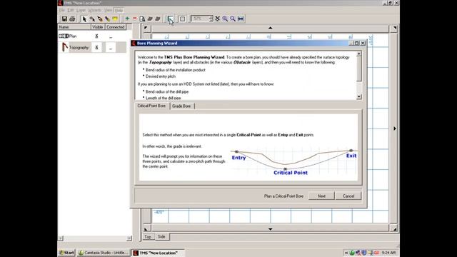The image size is (457, 257).
Task: Click the yellow note tool icon
Action: click(x=115, y=19)
